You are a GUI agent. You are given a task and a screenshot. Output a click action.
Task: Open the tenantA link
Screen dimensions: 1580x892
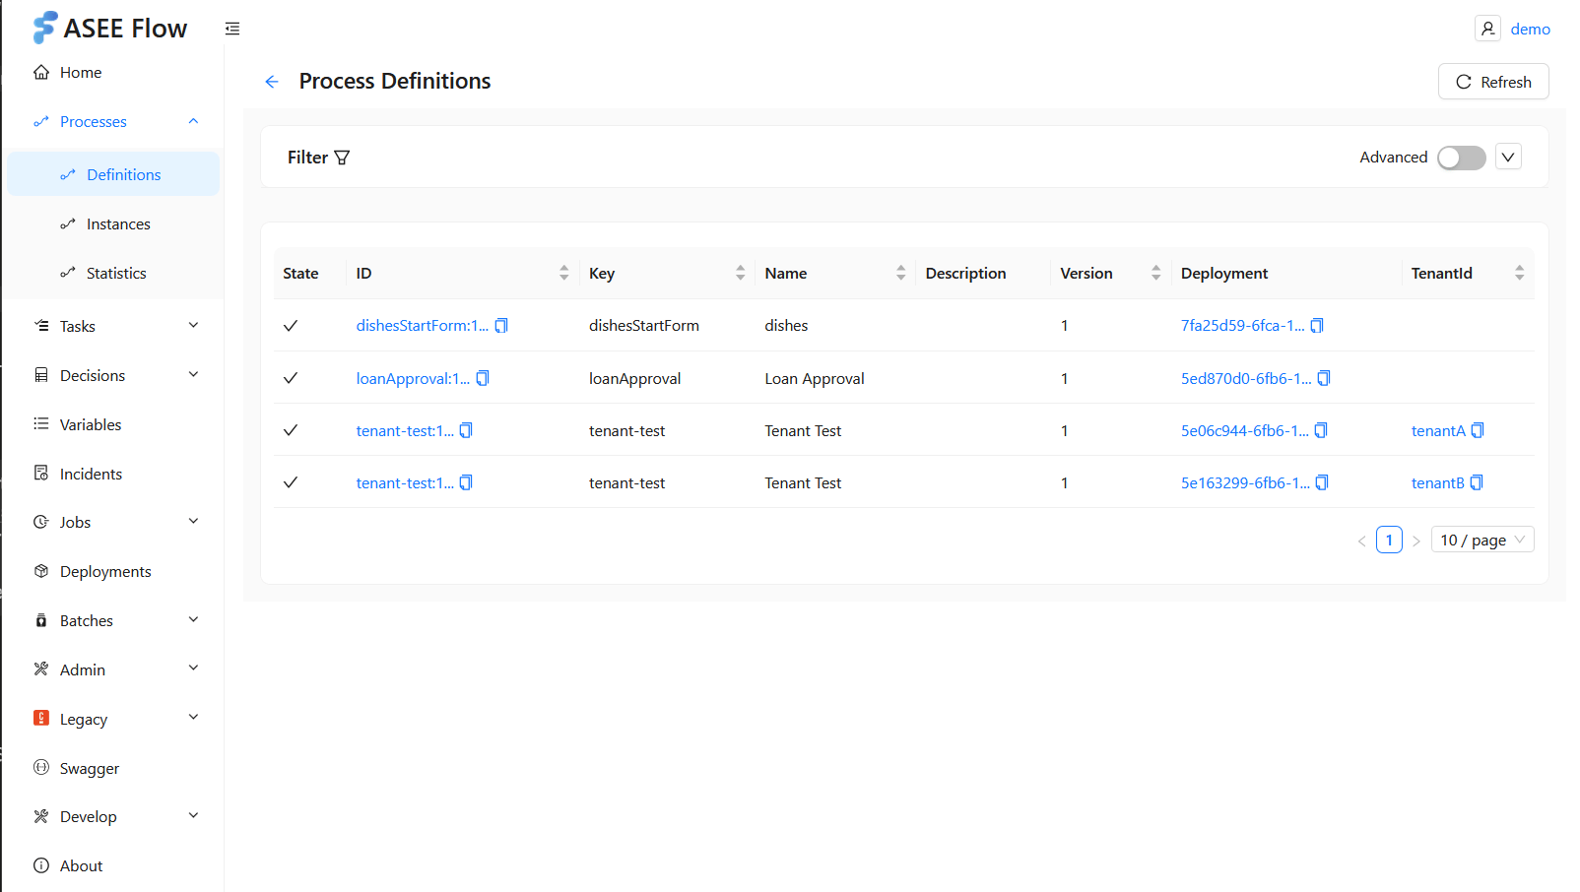coord(1438,430)
